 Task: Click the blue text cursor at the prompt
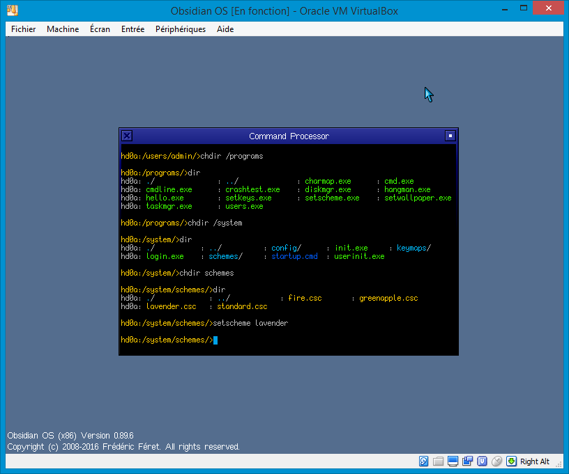coord(215,340)
